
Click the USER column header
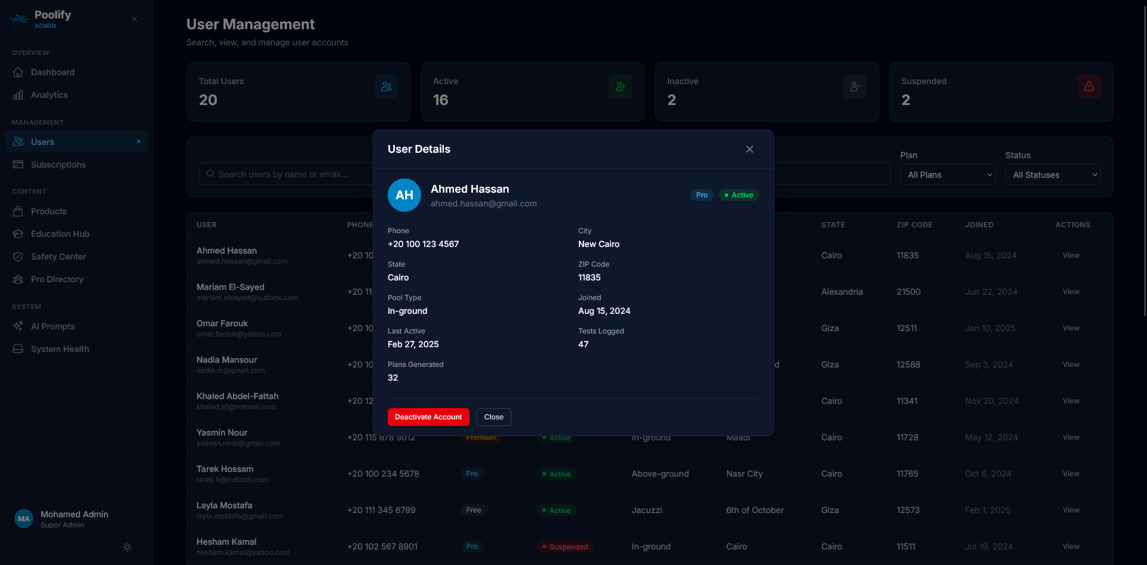(x=207, y=225)
